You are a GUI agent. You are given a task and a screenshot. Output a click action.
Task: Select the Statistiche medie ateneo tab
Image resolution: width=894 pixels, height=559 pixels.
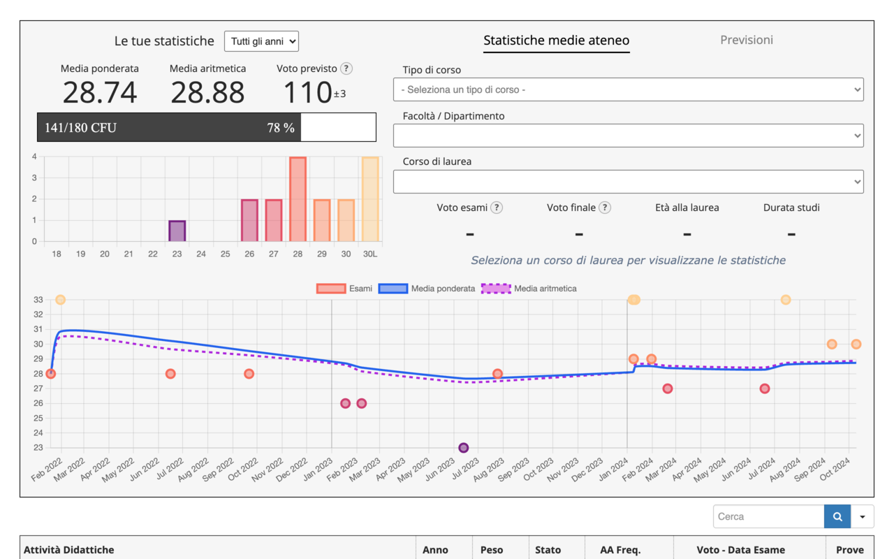(x=556, y=41)
